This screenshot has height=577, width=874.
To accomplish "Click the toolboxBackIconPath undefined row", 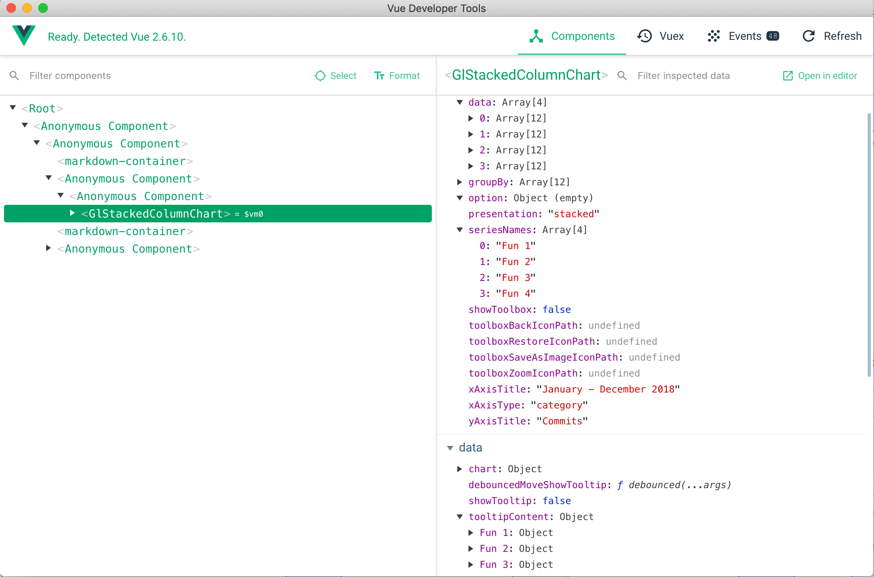I will click(554, 326).
